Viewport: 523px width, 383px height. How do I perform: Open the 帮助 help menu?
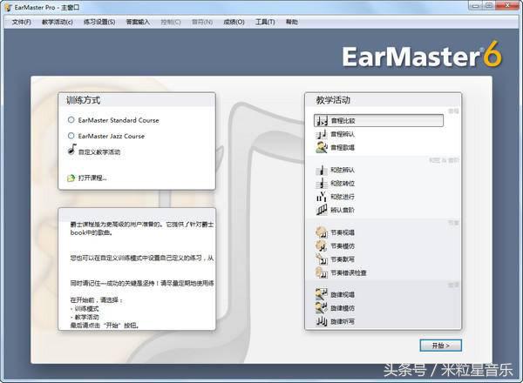point(291,22)
